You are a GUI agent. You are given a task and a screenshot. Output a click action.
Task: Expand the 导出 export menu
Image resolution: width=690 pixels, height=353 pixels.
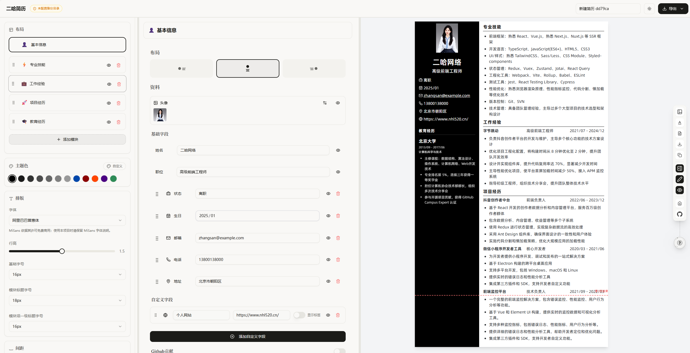pos(673,9)
